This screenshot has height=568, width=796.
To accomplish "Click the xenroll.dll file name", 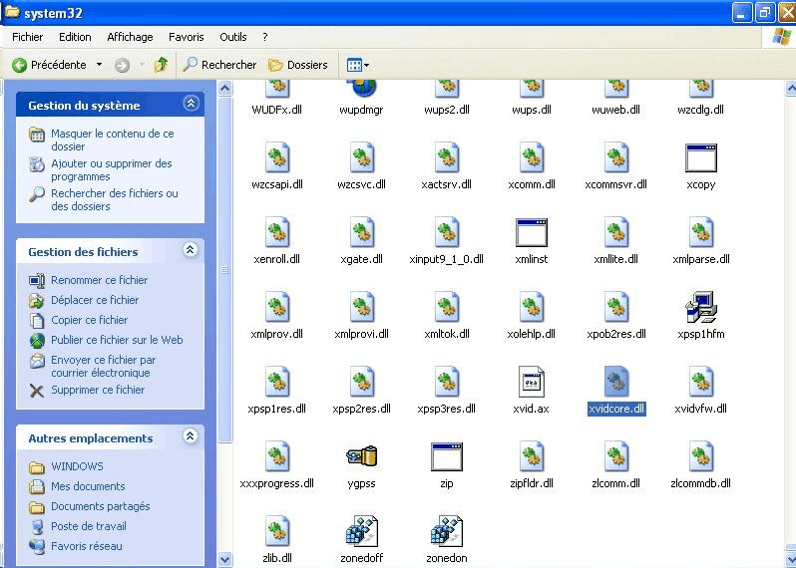I will 276,259.
